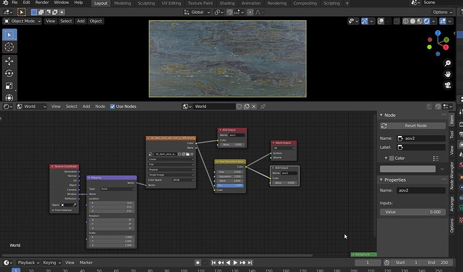Click the fake user shield icon for World
The height and width of the screenshot is (272, 463).
click(x=239, y=107)
